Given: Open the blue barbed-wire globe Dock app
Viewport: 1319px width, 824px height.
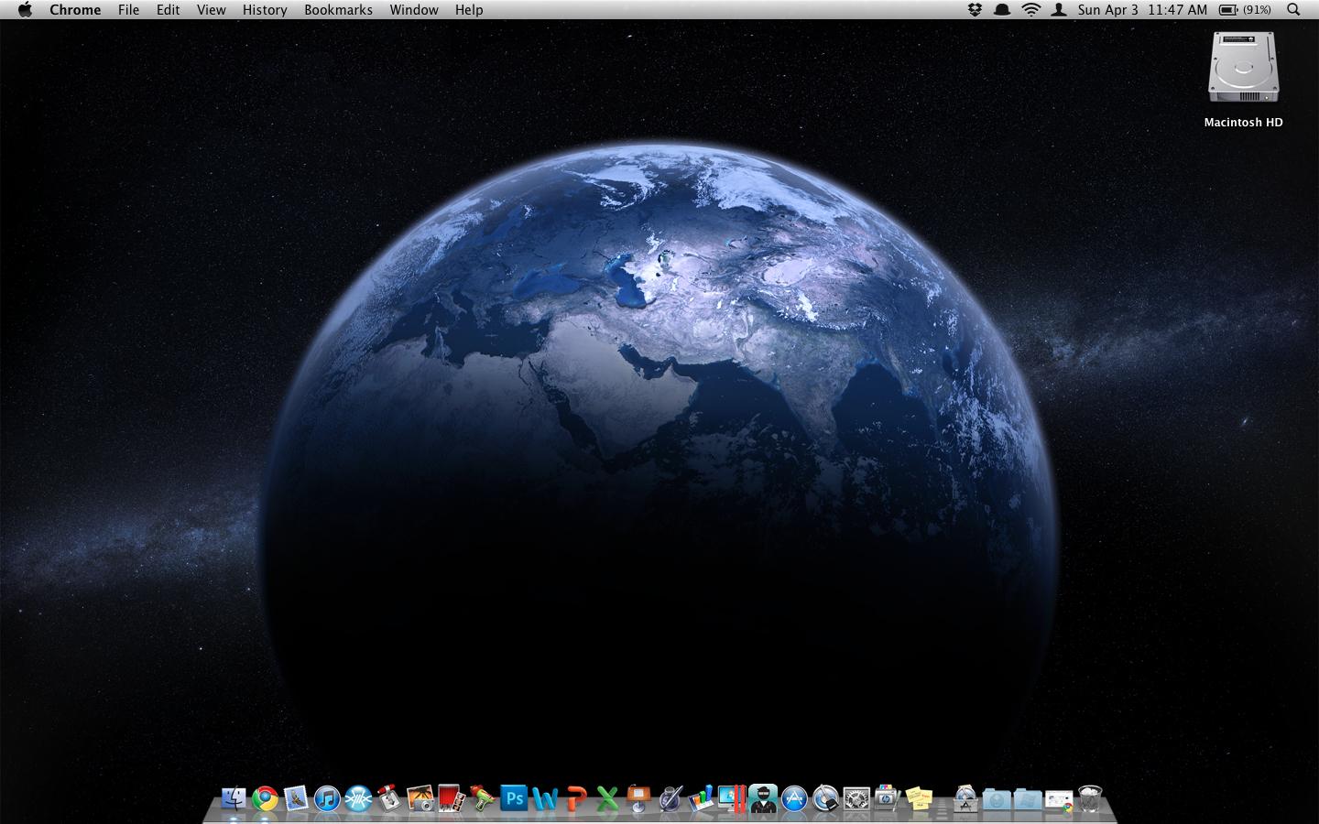Looking at the screenshot, I should pos(358,798).
